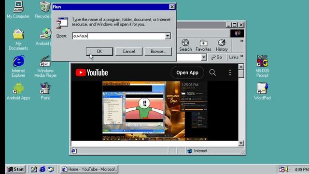Image resolution: width=309 pixels, height=174 pixels.
Task: Minimize the Internet Explorer window
Action: [x=228, y=25]
